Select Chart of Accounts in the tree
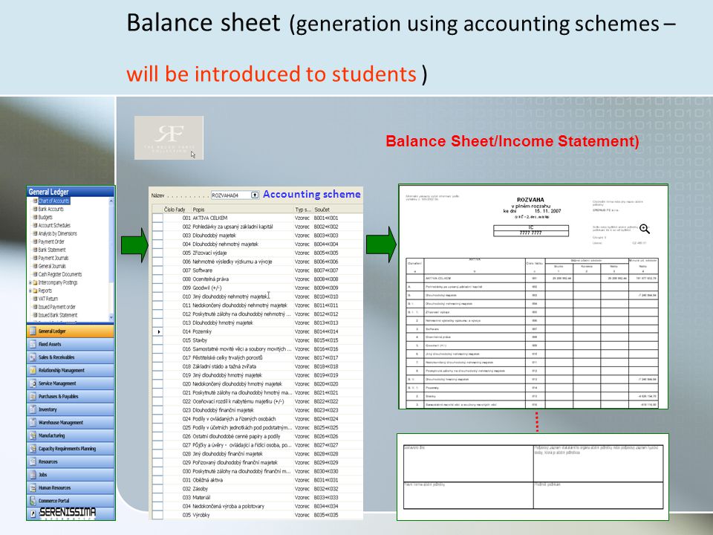Viewport: 713px width, 535px height. click(x=53, y=201)
